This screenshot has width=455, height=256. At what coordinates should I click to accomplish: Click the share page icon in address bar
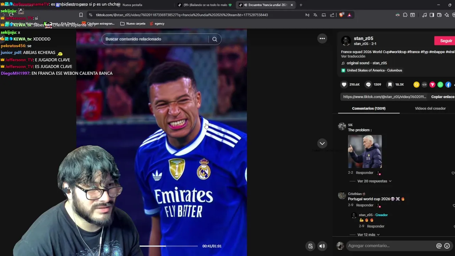[332, 15]
